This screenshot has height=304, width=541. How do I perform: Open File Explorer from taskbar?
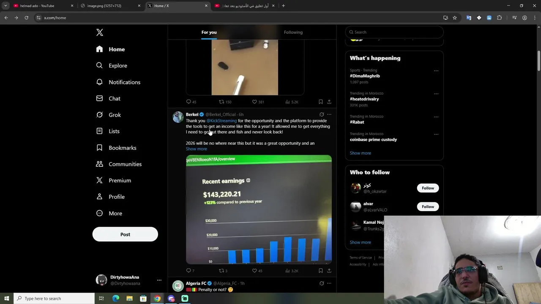click(x=129, y=299)
